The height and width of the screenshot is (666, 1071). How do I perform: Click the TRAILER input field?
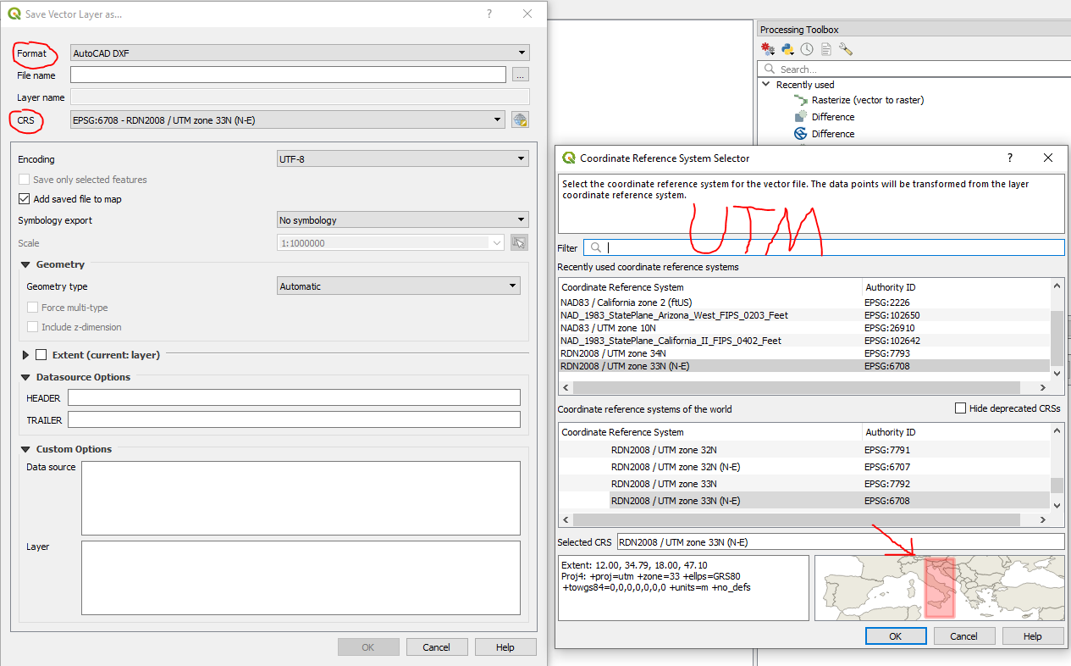click(294, 419)
